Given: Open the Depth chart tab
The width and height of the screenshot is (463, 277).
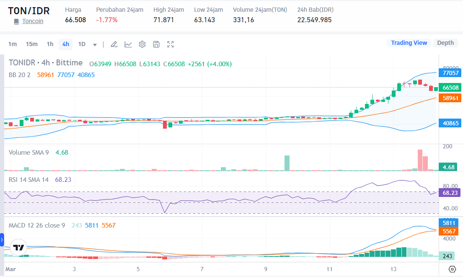Looking at the screenshot, I should tap(445, 43).
